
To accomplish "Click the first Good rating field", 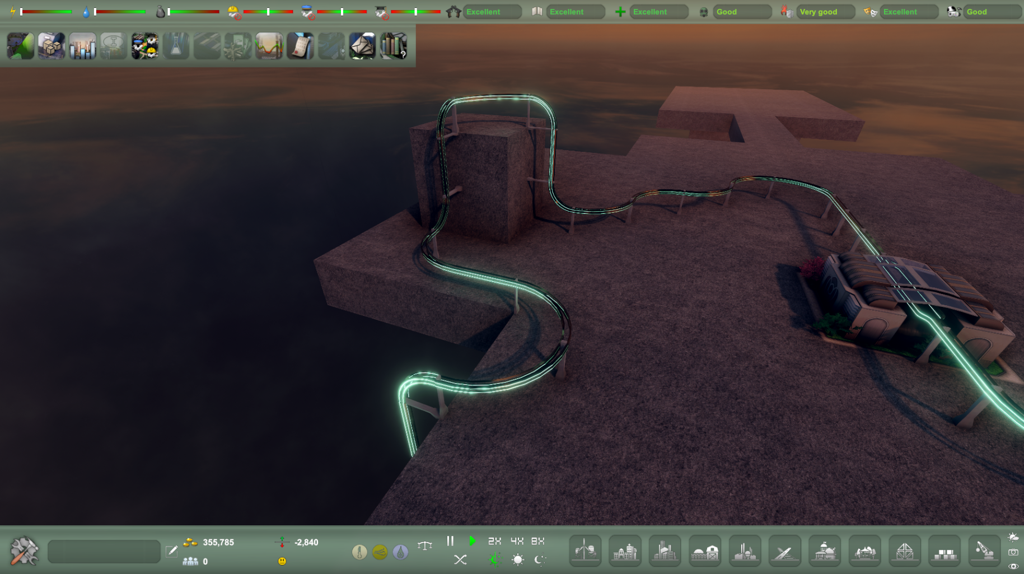I will (742, 12).
